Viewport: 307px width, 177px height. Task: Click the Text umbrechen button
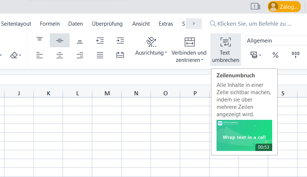point(225,49)
